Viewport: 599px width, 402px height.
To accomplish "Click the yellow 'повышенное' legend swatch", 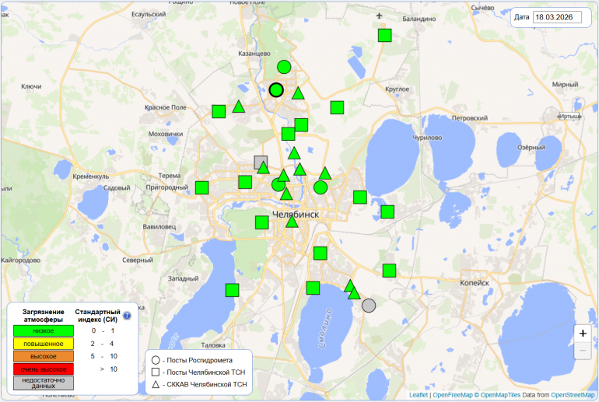I will point(44,344).
